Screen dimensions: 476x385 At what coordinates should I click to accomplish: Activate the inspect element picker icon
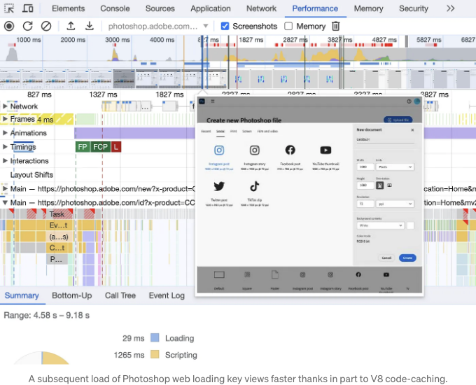click(x=9, y=8)
